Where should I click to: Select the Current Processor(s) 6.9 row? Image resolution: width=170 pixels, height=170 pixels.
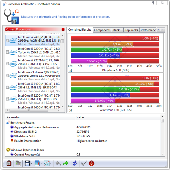click(83, 154)
